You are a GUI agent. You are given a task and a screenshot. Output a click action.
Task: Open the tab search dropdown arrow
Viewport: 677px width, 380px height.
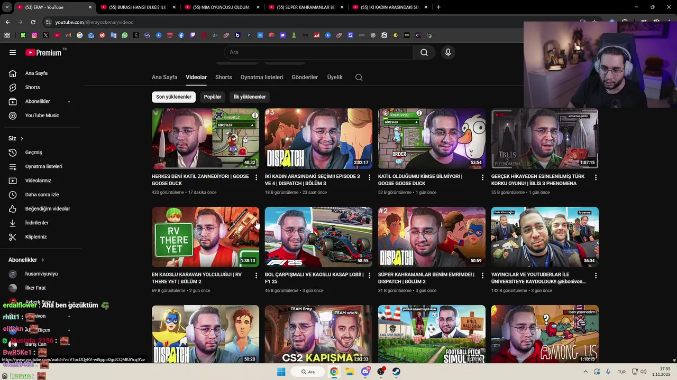pyautogui.click(x=7, y=7)
